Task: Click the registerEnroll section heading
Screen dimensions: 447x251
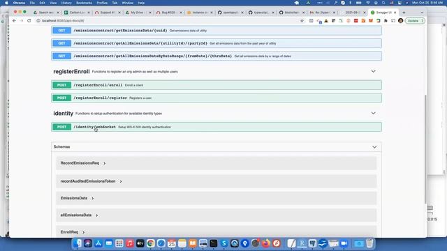Action: (71, 71)
